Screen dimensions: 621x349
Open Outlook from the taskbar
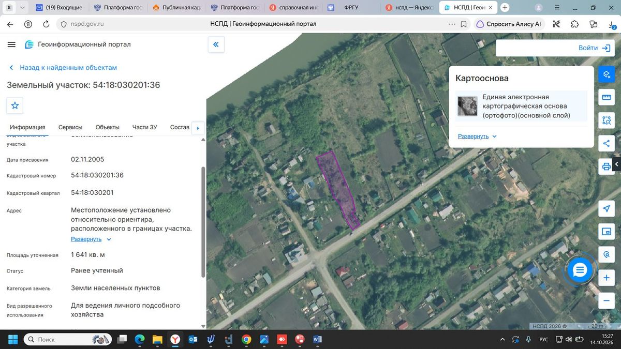click(x=193, y=339)
